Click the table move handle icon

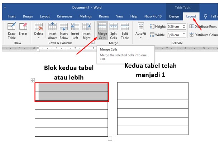coord(33,80)
